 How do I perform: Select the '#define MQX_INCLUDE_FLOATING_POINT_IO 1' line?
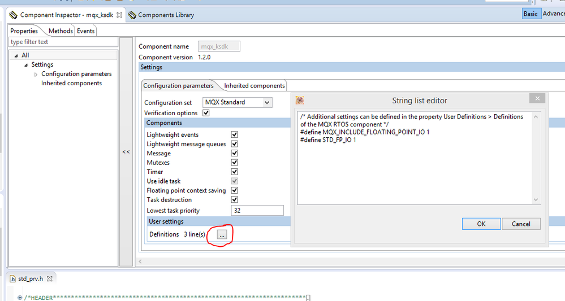(365, 132)
